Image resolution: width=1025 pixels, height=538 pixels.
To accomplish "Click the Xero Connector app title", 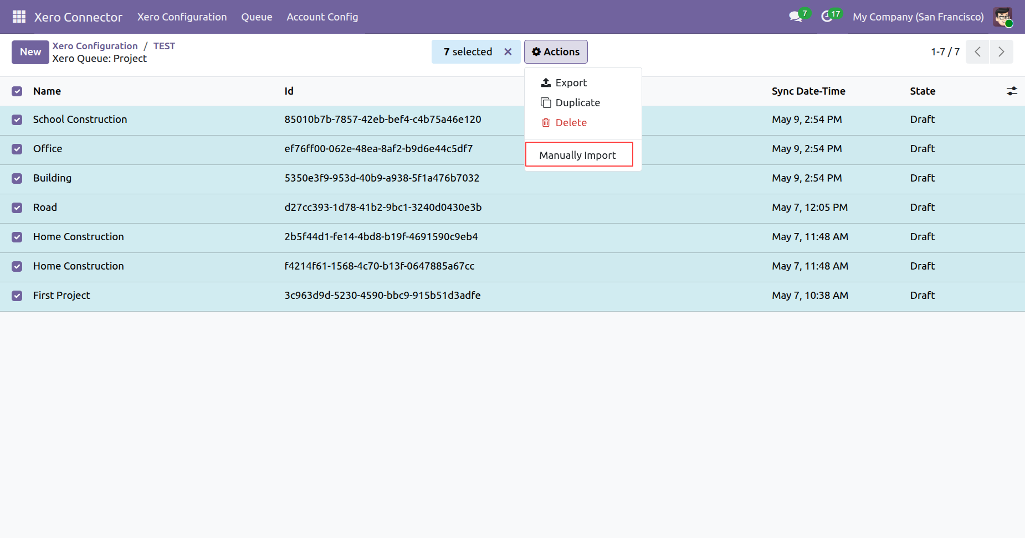I will pyautogui.click(x=78, y=17).
